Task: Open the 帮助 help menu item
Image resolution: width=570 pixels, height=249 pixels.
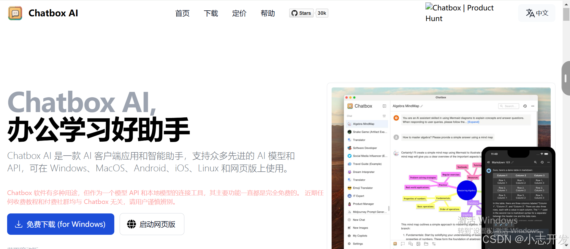Action: click(268, 13)
